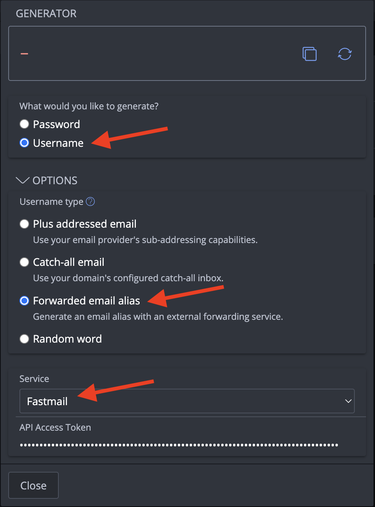Select the Password radio button
The width and height of the screenshot is (375, 507).
(24, 124)
